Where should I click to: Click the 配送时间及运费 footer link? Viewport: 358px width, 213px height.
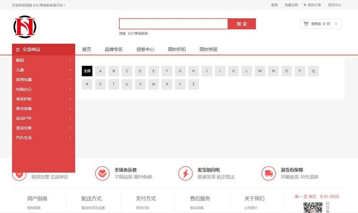[93, 208]
